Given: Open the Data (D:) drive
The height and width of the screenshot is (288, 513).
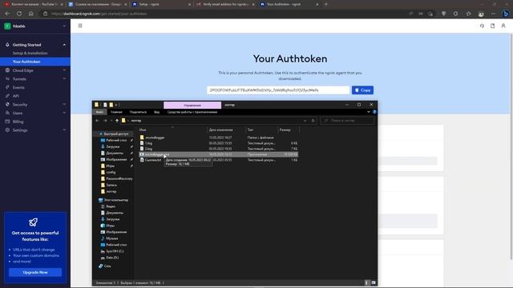Looking at the screenshot, I should click(112, 258).
